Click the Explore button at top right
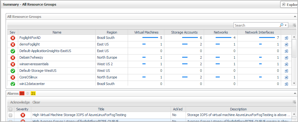This screenshot has height=122, width=298. point(289,5)
